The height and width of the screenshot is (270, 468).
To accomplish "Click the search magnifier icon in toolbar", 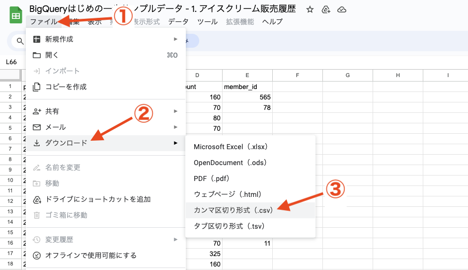I will tap(20, 41).
